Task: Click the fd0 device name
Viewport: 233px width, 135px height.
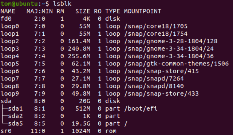Action: pyautogui.click(x=6, y=19)
